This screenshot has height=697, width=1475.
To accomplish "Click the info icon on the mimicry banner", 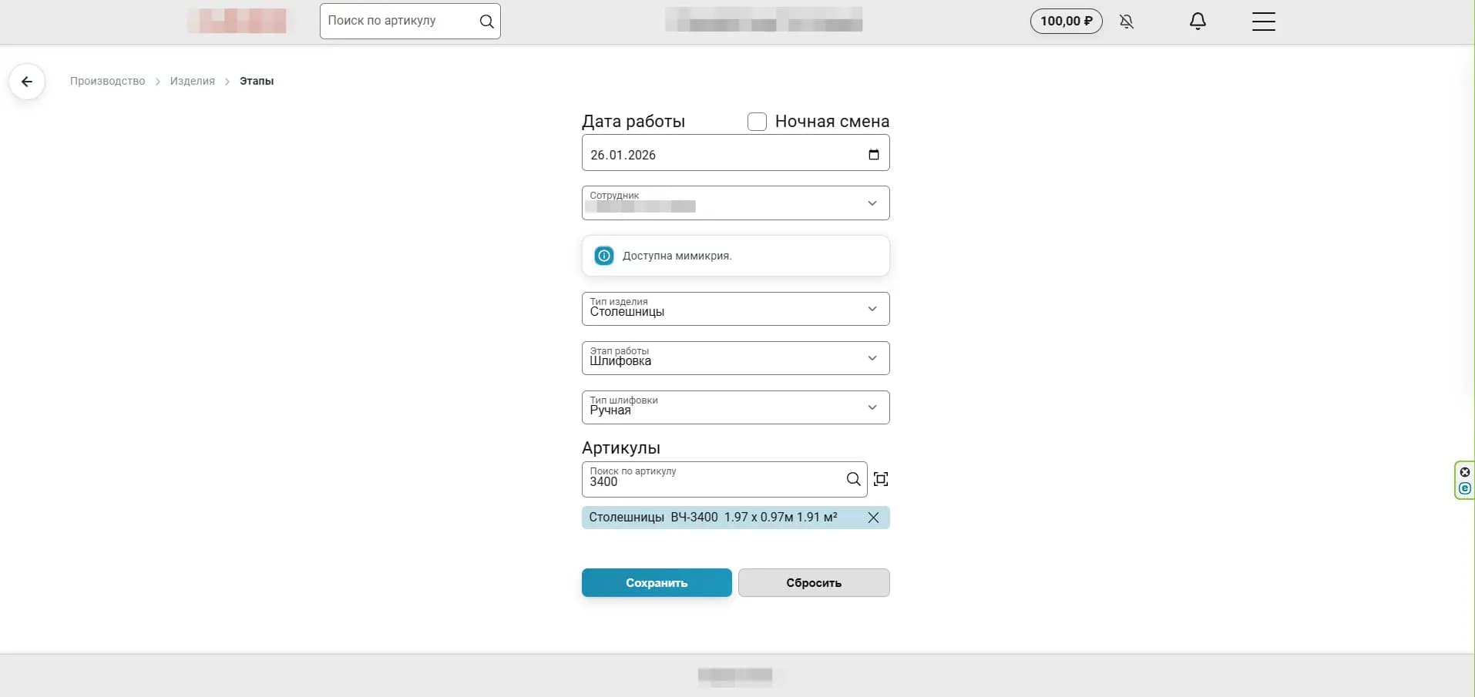I will point(604,255).
